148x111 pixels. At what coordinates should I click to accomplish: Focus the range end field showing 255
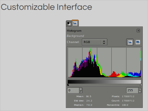[132, 90]
